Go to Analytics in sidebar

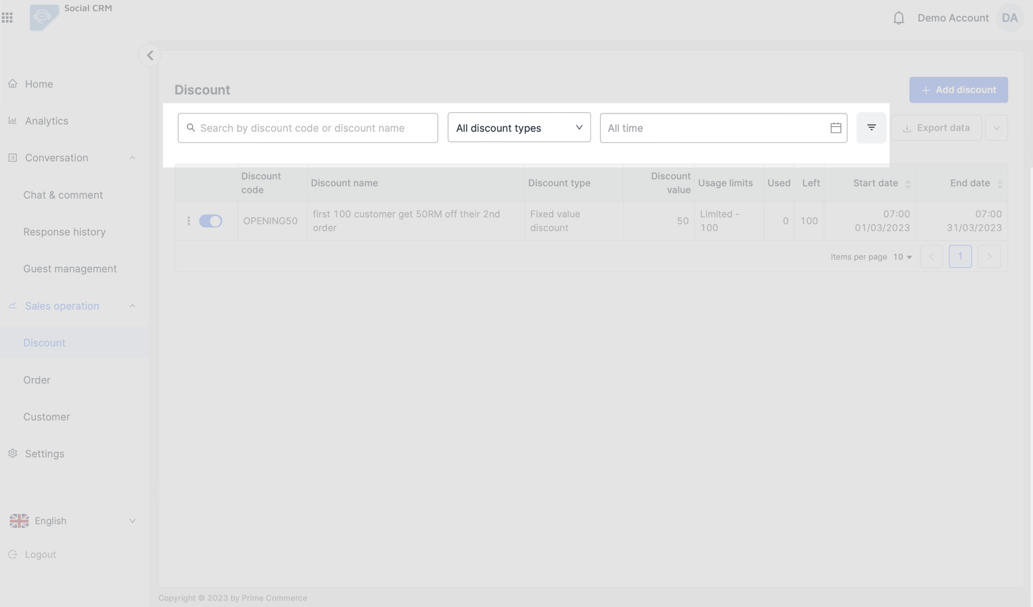(x=46, y=121)
